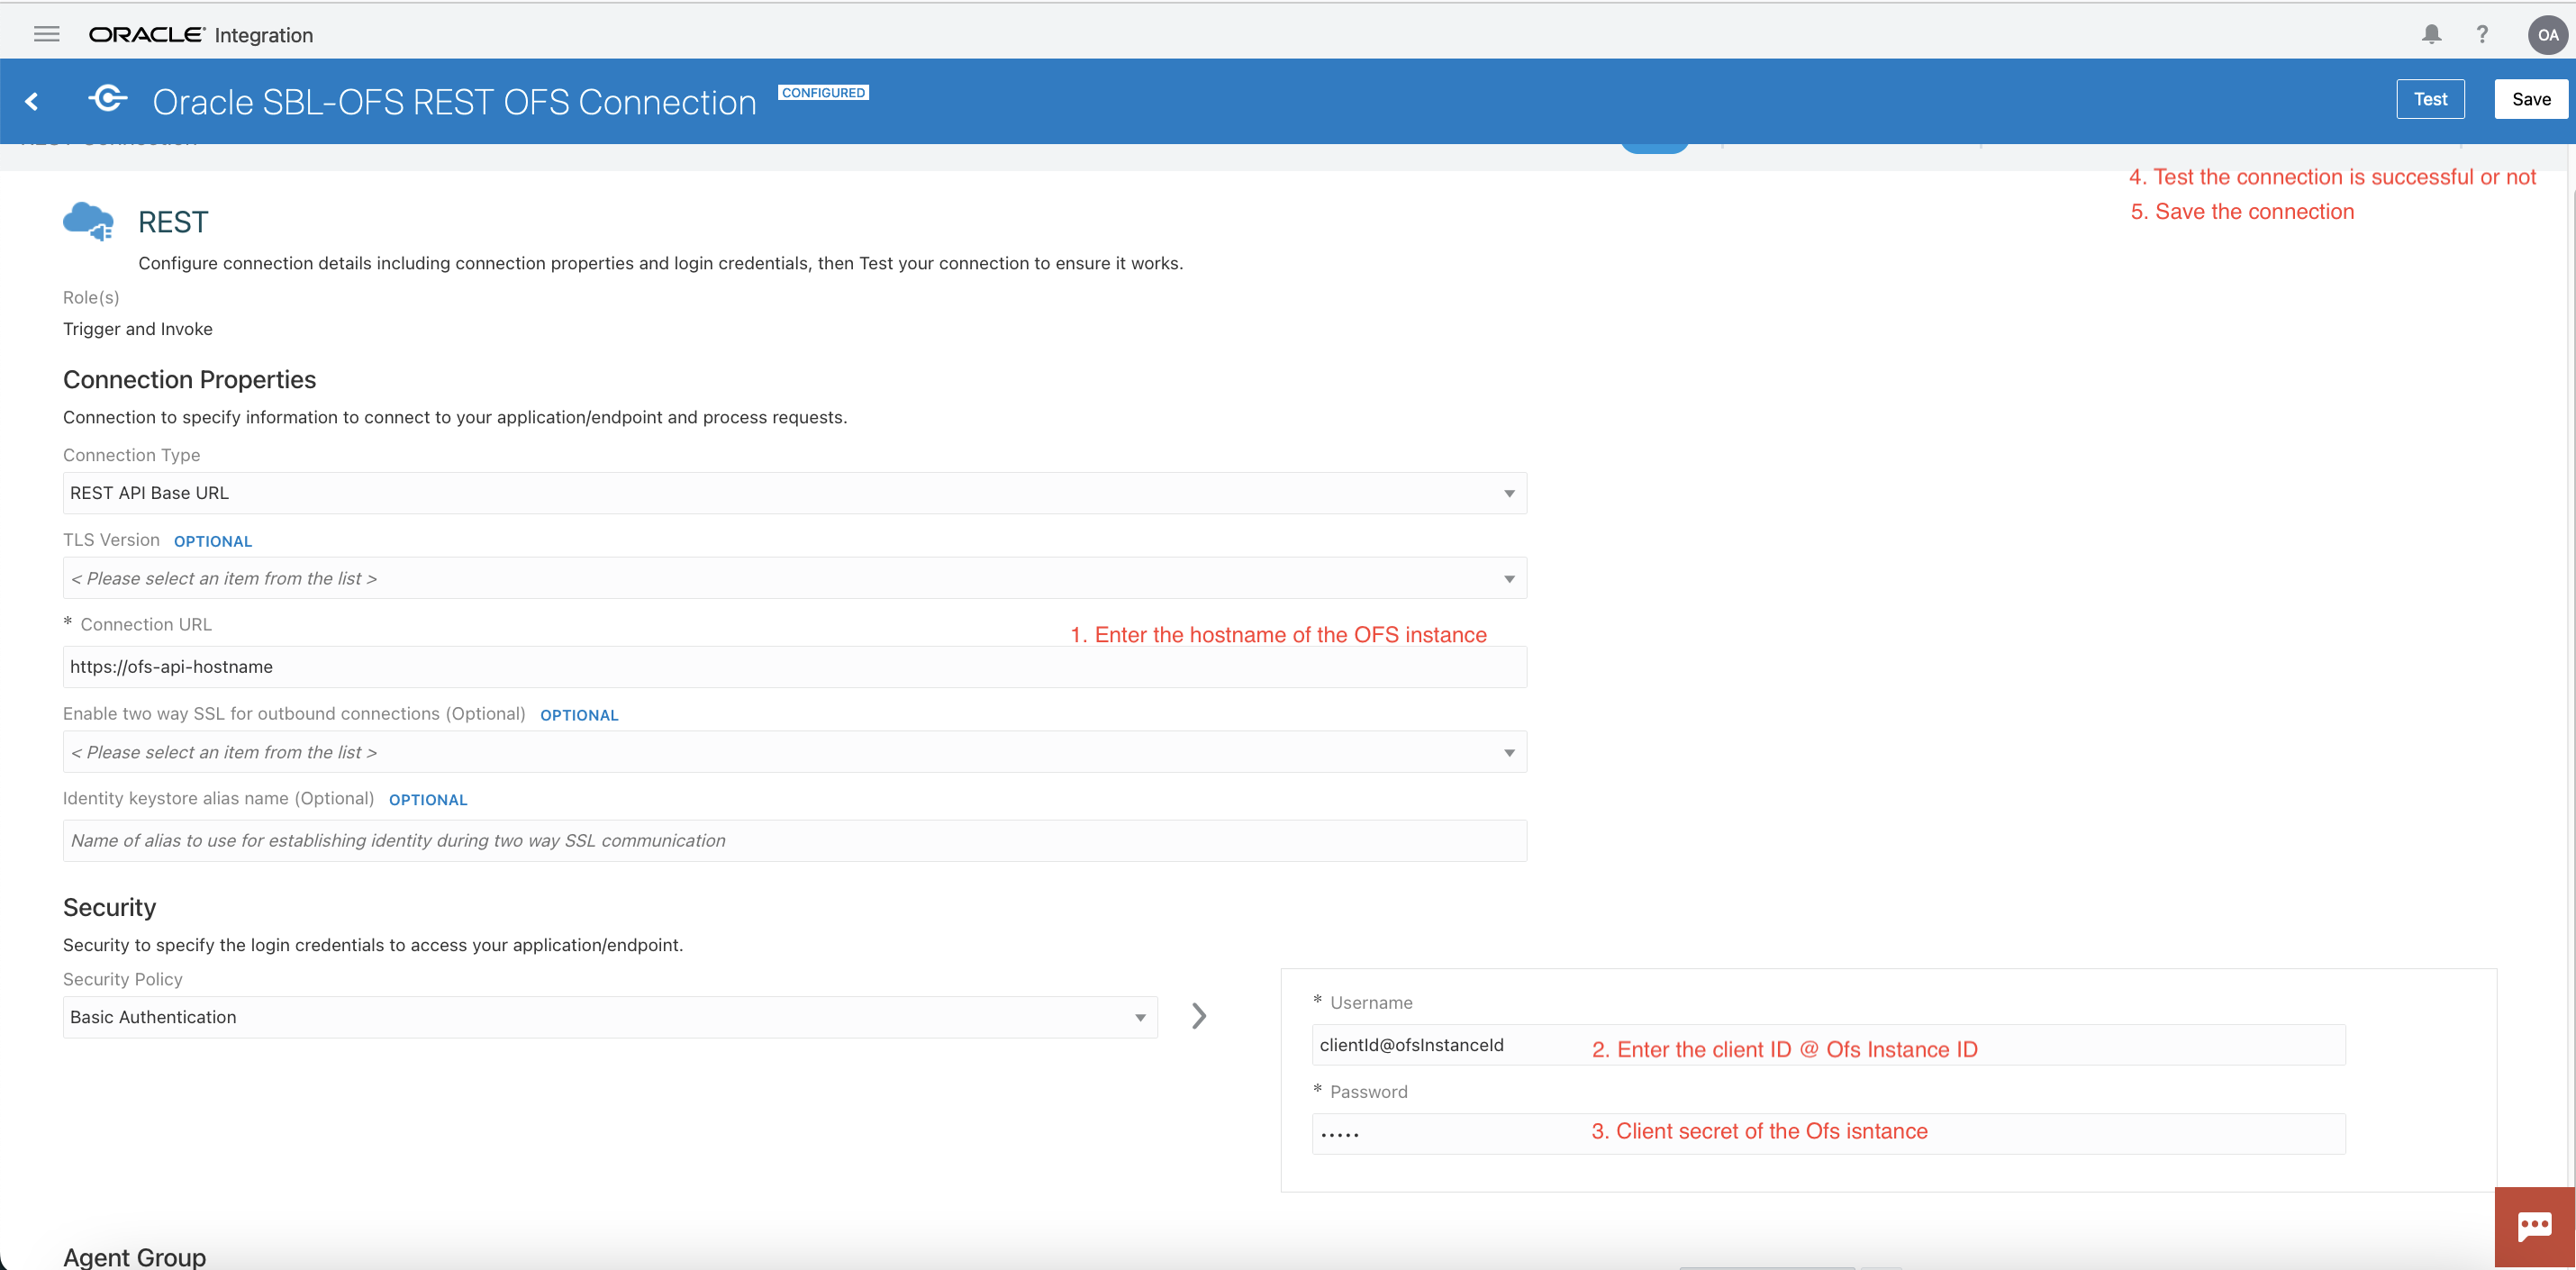Image resolution: width=2576 pixels, height=1270 pixels.
Task: Open the help question mark icon
Action: point(2481,34)
